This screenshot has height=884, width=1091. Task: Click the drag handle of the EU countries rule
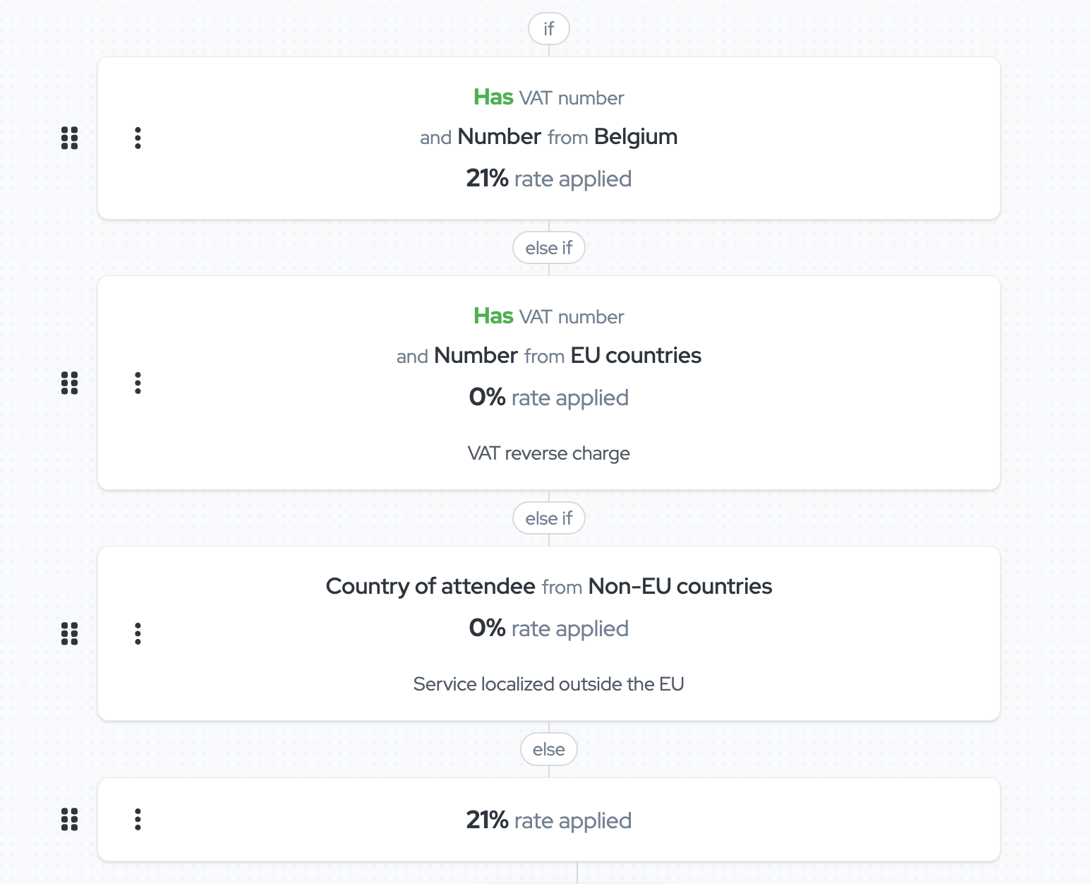coord(69,383)
